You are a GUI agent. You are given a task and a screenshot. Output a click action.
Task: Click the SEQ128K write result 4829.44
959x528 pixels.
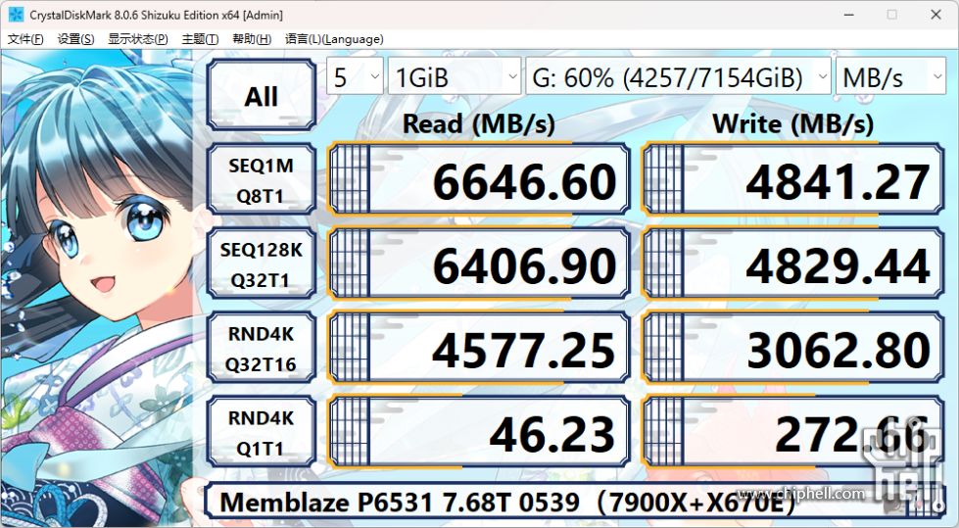coord(792,264)
